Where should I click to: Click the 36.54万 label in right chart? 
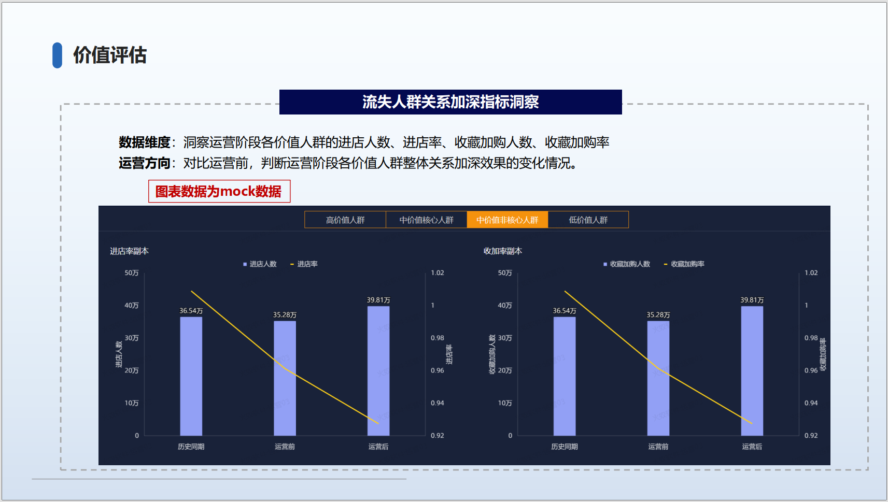point(565,311)
